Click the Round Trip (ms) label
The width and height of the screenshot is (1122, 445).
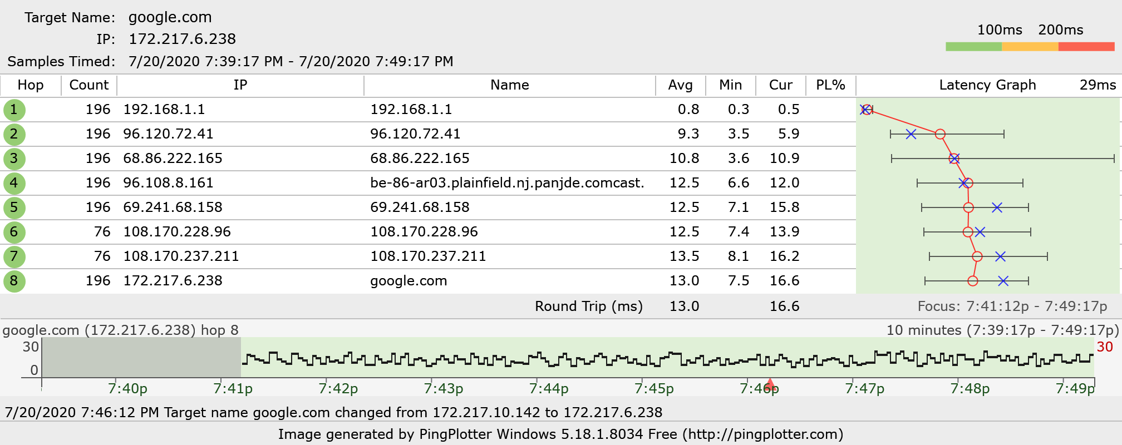tap(589, 306)
